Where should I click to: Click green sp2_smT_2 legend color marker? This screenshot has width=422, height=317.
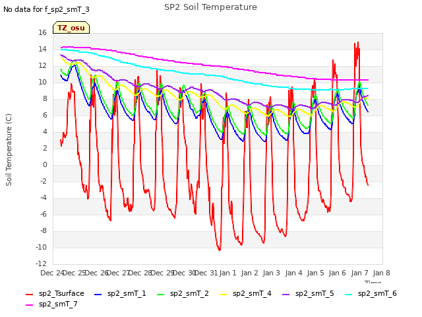pyautogui.click(x=161, y=295)
